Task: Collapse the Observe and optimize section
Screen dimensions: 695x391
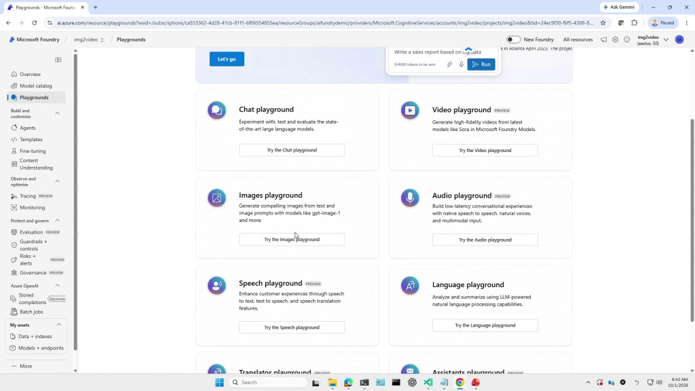Action: coord(58,181)
